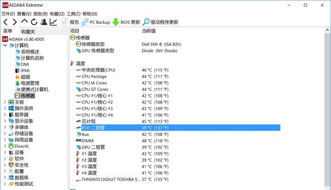
Task: Open the user management silhouette icon
Action: (44, 22)
